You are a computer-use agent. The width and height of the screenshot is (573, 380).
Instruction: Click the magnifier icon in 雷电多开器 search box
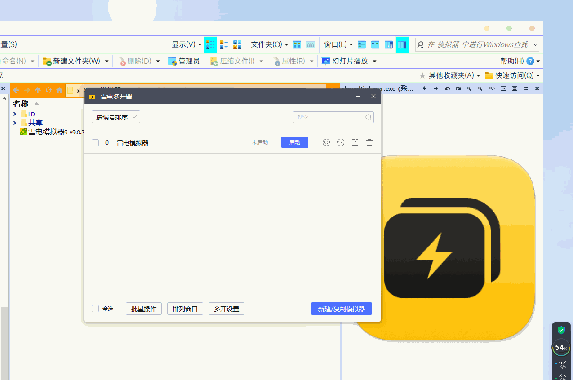pos(368,117)
